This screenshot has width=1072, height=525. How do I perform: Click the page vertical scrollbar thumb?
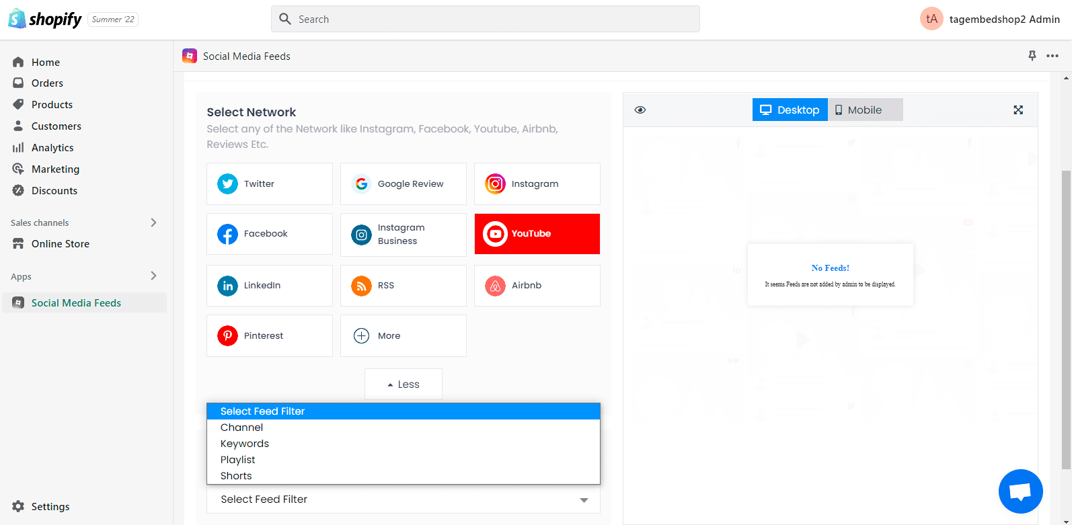[x=1066, y=319]
